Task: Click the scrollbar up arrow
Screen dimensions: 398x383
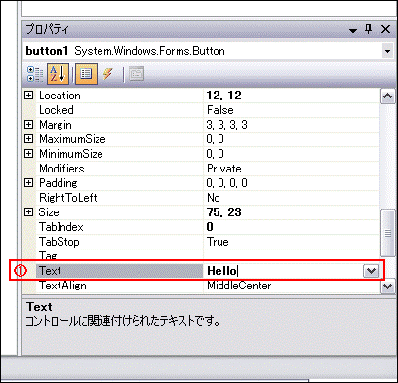Action: (x=387, y=96)
